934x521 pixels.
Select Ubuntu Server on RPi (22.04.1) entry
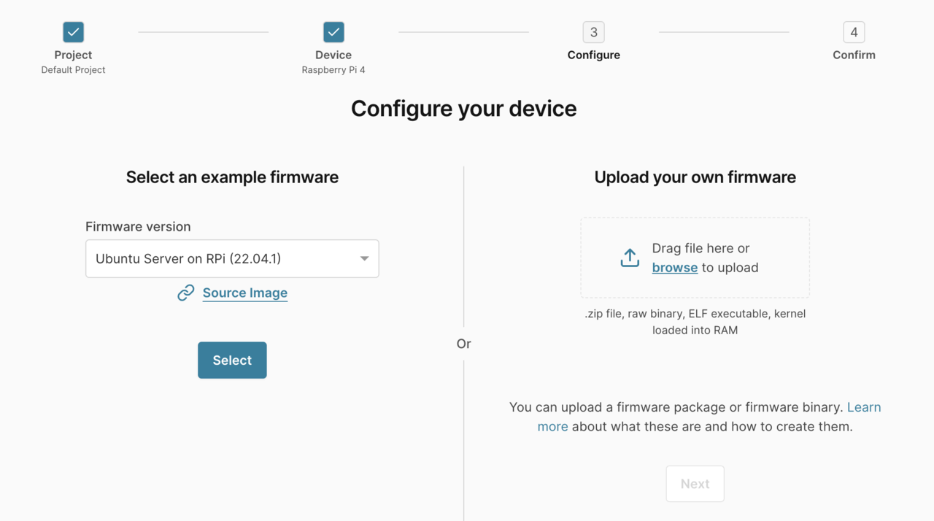click(232, 258)
